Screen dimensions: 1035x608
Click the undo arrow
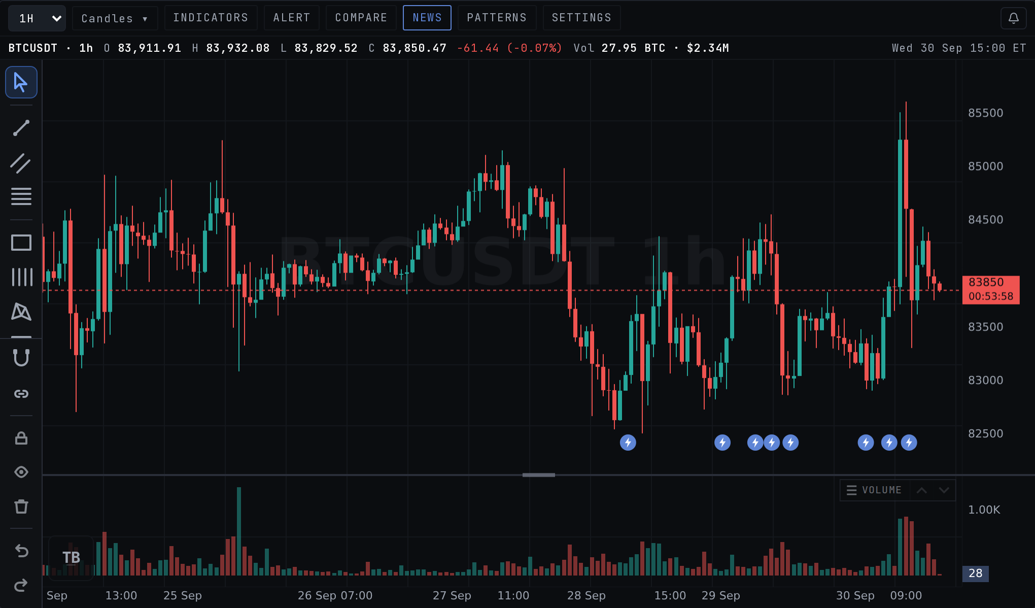click(21, 551)
